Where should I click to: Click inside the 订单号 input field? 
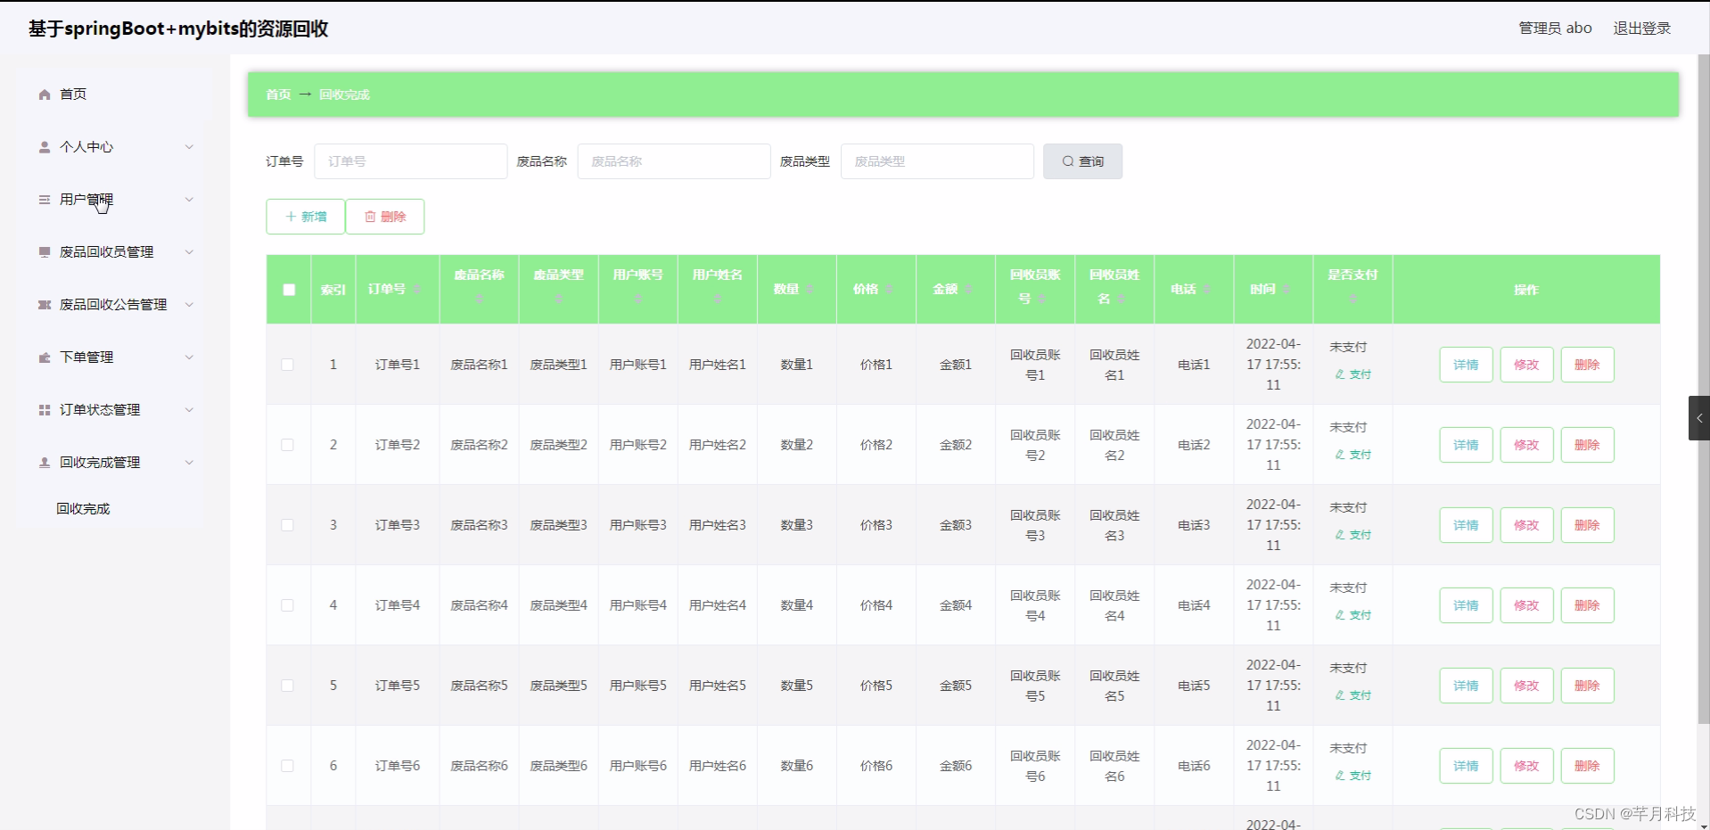[410, 160]
